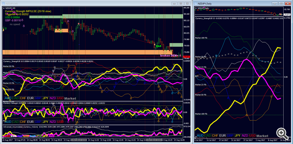Click the 'USD 0.00064' green label
293x144 pixels.
point(13,17)
